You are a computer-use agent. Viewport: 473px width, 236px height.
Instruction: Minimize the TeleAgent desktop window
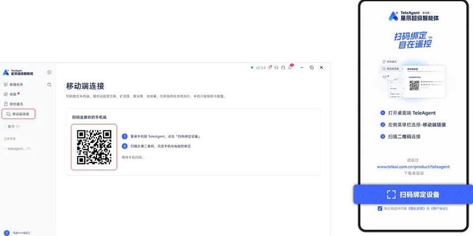[302, 68]
